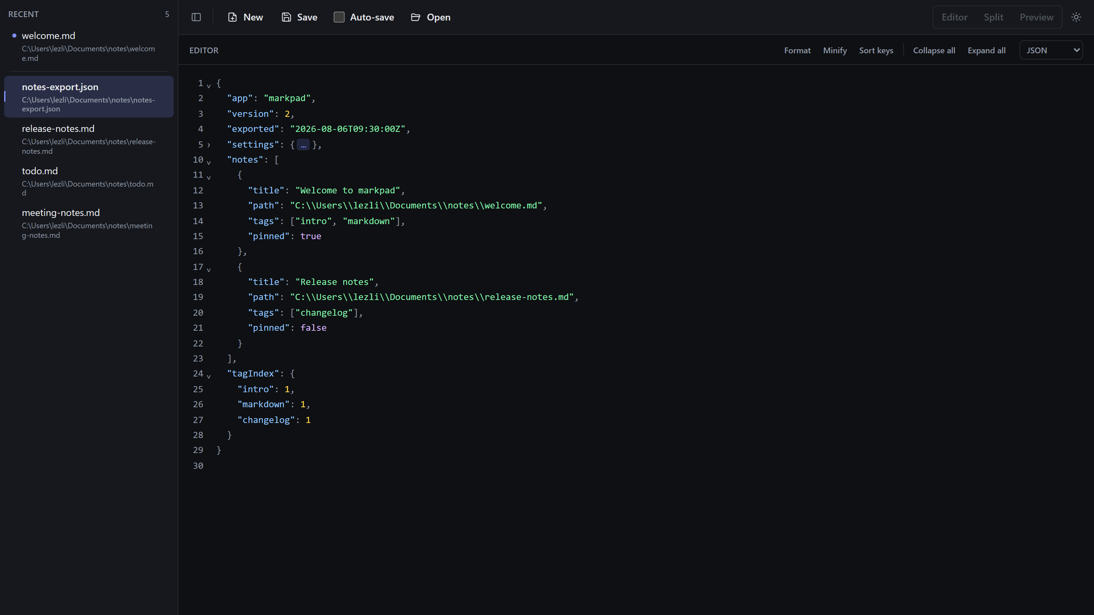The image size is (1094, 615).
Task: Click the "markpad" value on line 2
Action: (287, 98)
